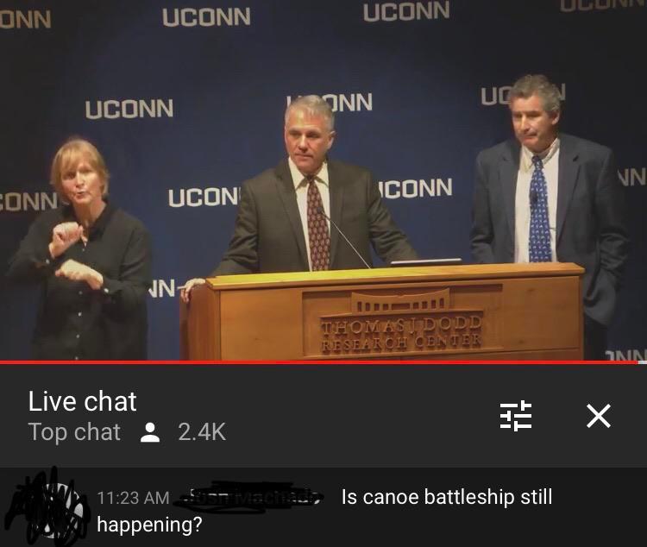The width and height of the screenshot is (647, 547).
Task: Select the 'Is canoe battleship still happening?' message
Action: [x=324, y=511]
